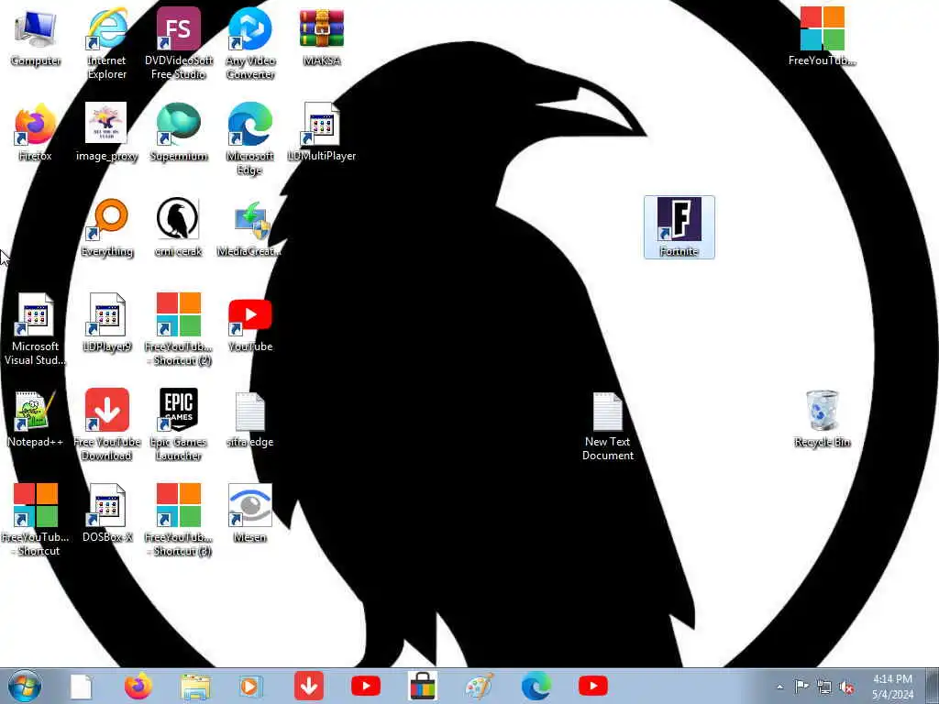Unmute the volume speaker tray icon
The height and width of the screenshot is (704, 939).
pos(846,687)
